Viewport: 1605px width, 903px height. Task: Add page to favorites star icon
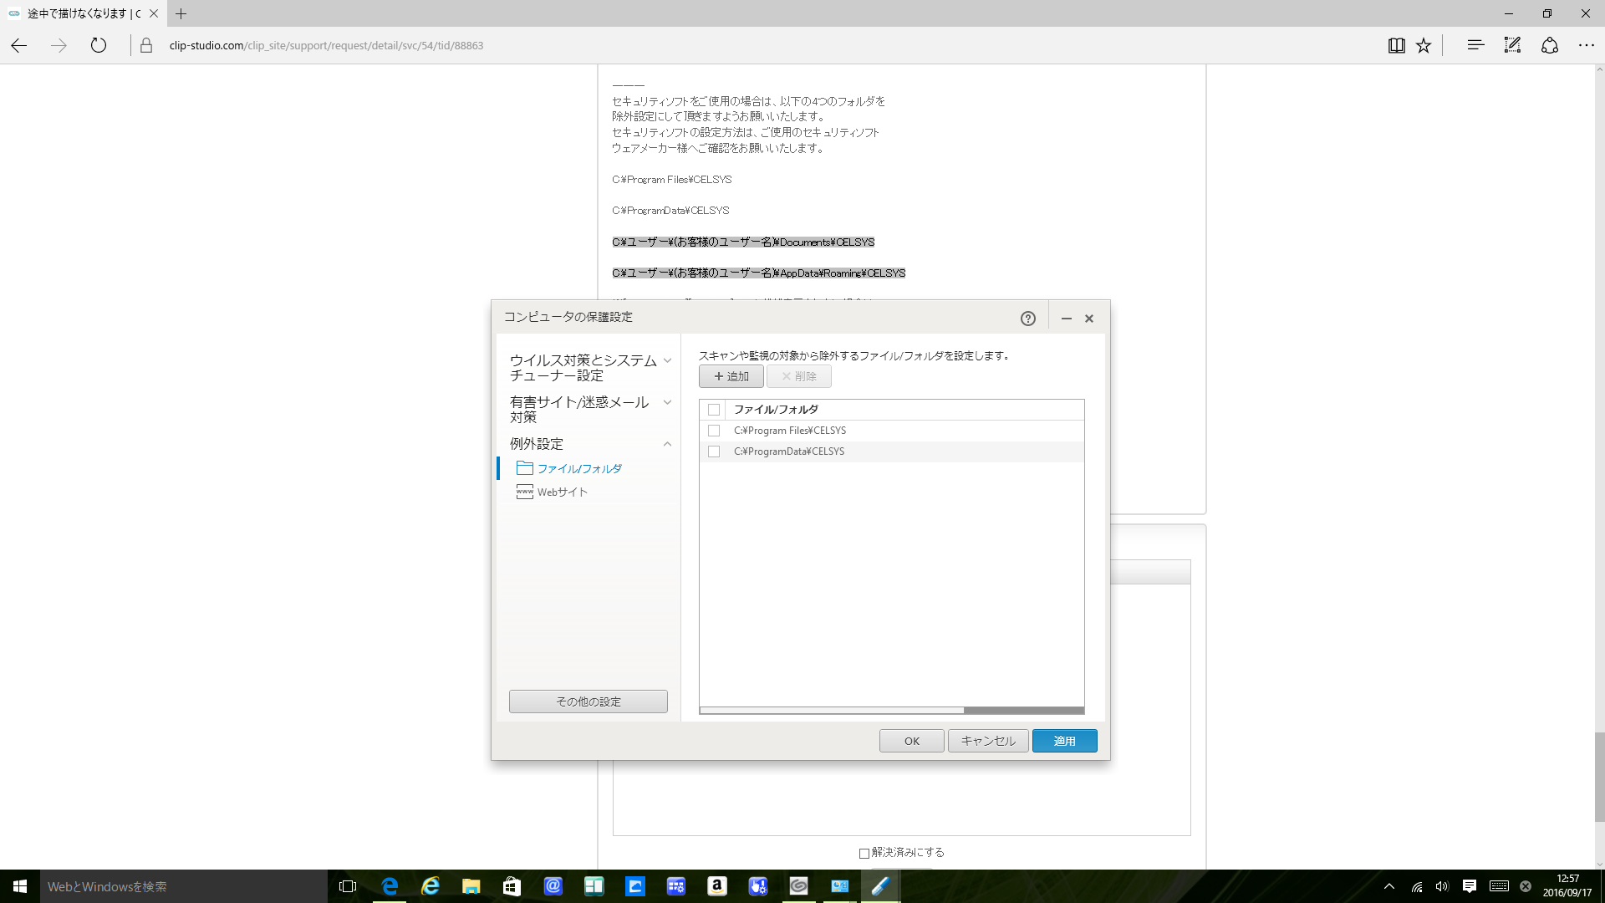coord(1424,46)
